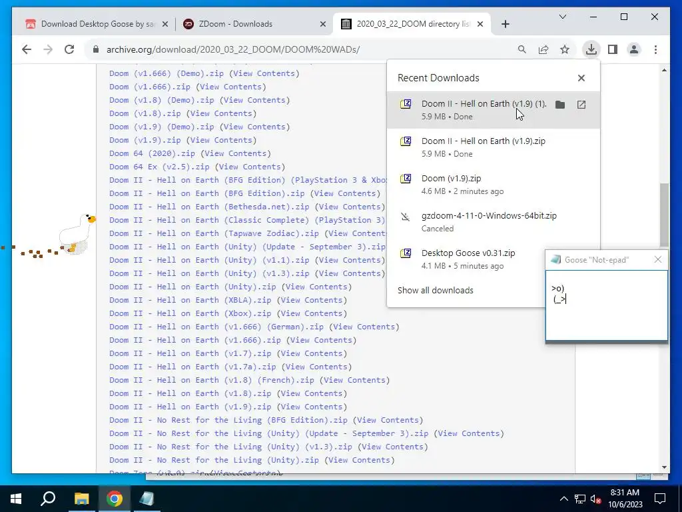Viewport: 682px width, 512px height.
Task: Click the Chrome taskbar icon
Action: click(x=115, y=499)
